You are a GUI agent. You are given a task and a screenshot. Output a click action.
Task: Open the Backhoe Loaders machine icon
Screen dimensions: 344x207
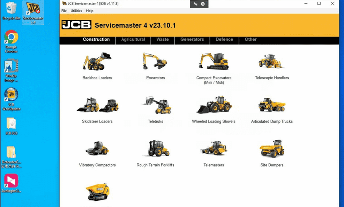[x=97, y=61]
